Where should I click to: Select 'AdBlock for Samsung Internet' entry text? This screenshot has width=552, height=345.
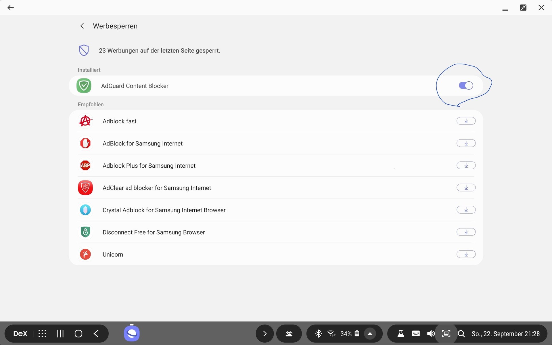click(x=143, y=143)
